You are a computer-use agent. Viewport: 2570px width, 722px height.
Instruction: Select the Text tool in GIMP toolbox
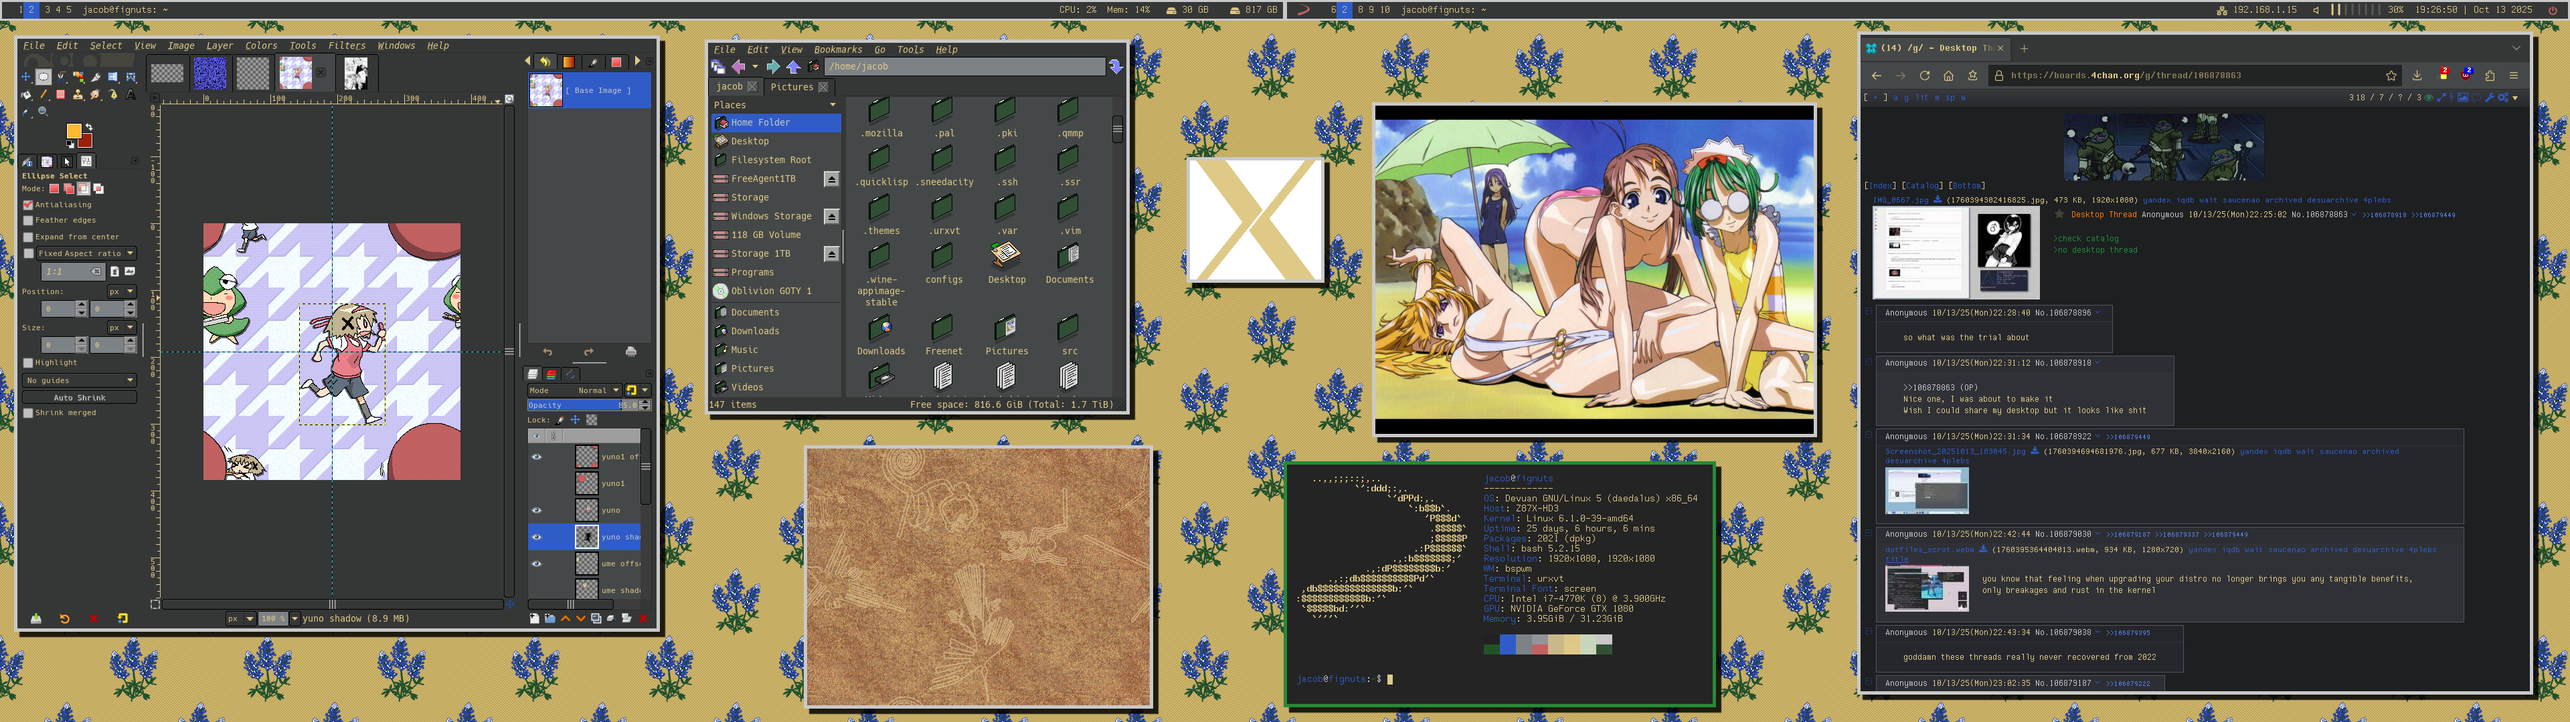(x=131, y=95)
